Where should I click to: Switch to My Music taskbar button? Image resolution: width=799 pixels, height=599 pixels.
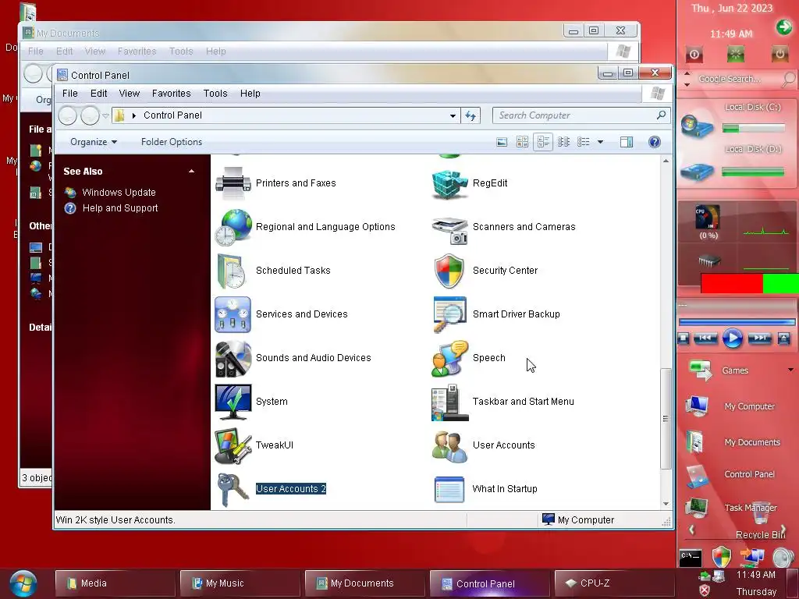240,583
